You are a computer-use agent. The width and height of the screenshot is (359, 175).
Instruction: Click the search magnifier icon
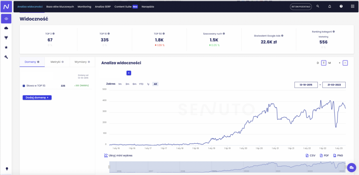[318, 6]
